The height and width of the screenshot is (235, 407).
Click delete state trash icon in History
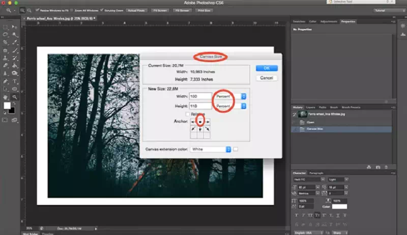(386, 167)
